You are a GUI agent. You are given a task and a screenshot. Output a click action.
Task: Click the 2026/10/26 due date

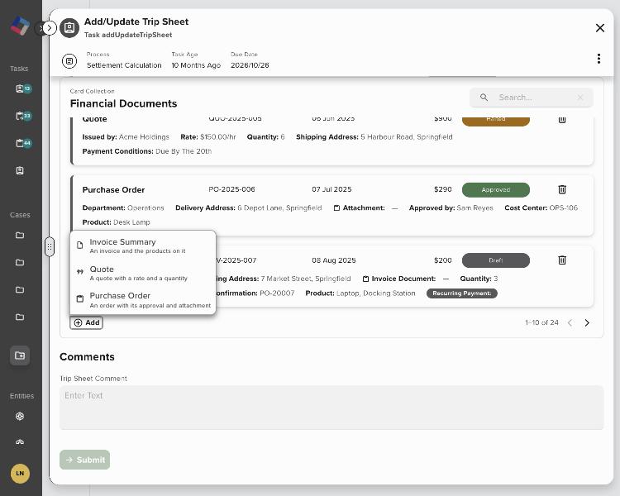(x=250, y=65)
